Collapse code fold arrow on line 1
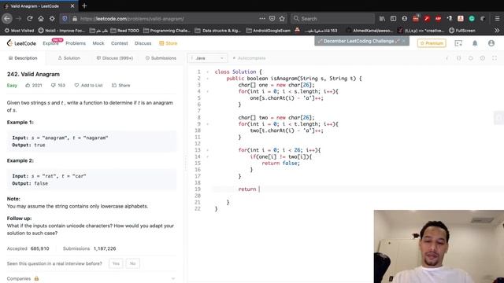Viewport: 504px width, 283px height. point(208,72)
